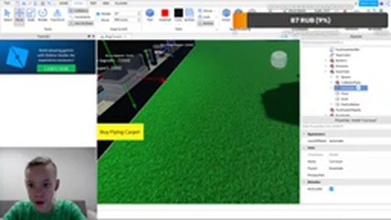Click the Name property value Conveyor
This screenshot has width=391, height=220.
point(335,161)
